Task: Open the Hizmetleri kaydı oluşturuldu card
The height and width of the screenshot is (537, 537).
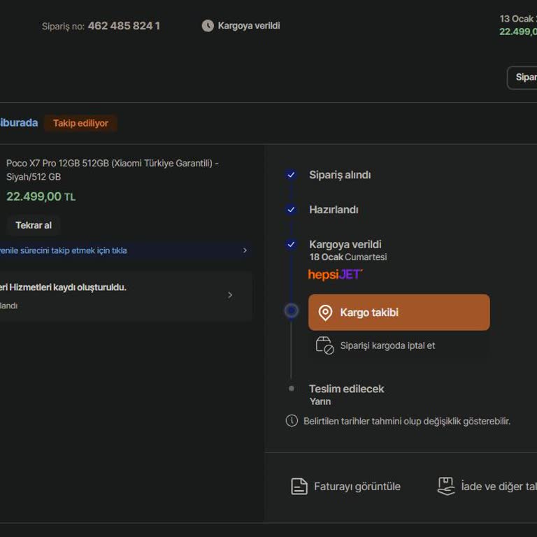Action: pos(126,296)
